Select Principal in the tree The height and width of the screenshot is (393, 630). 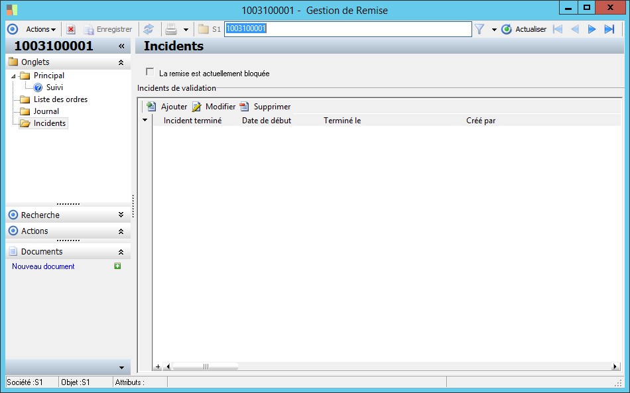pyautogui.click(x=48, y=76)
